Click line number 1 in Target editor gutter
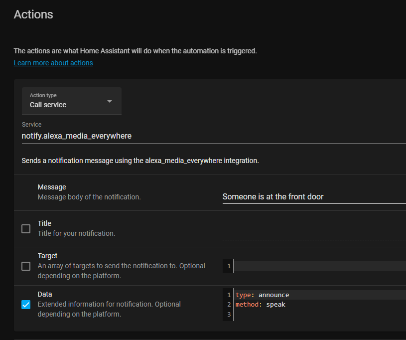Image resolution: width=406 pixels, height=340 pixels. (229, 266)
